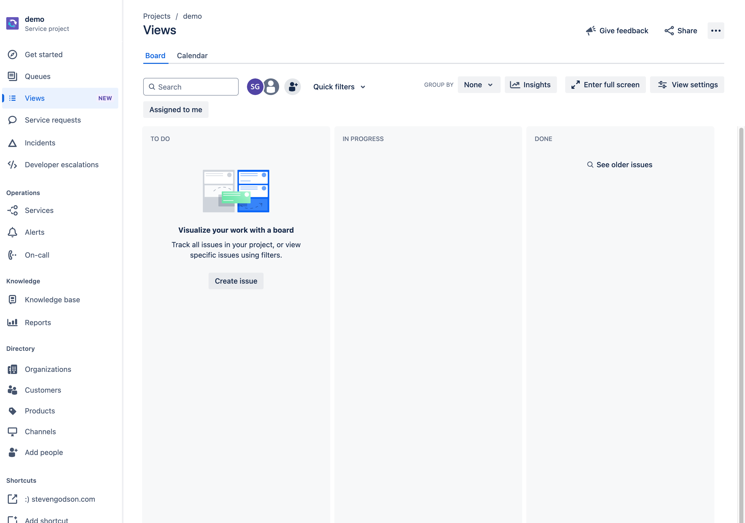This screenshot has width=745, height=523.
Task: Open Queues in the sidebar
Action: [x=60, y=76]
